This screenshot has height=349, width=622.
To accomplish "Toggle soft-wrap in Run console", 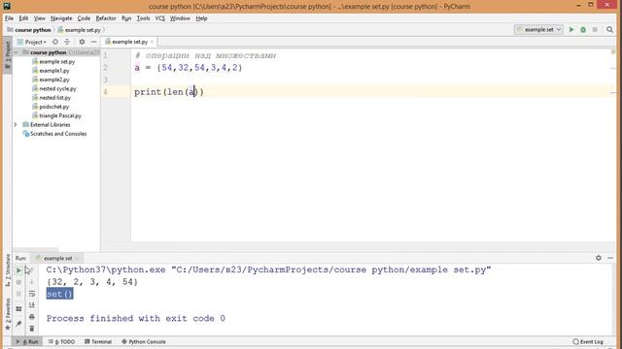I will coord(32,294).
